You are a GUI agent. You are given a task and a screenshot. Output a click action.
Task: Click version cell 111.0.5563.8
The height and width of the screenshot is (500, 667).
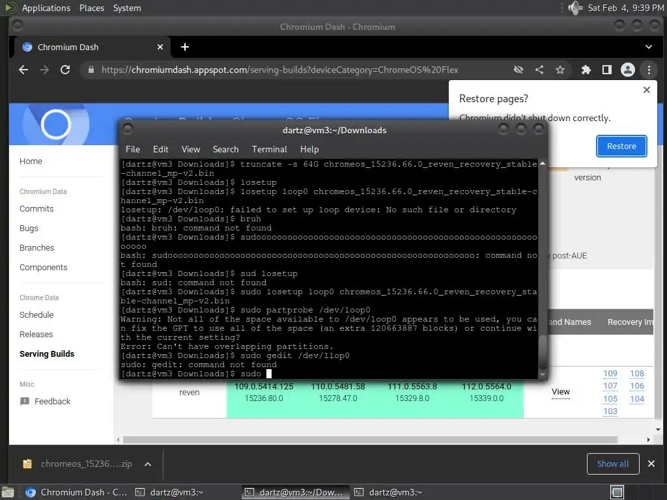click(412, 387)
